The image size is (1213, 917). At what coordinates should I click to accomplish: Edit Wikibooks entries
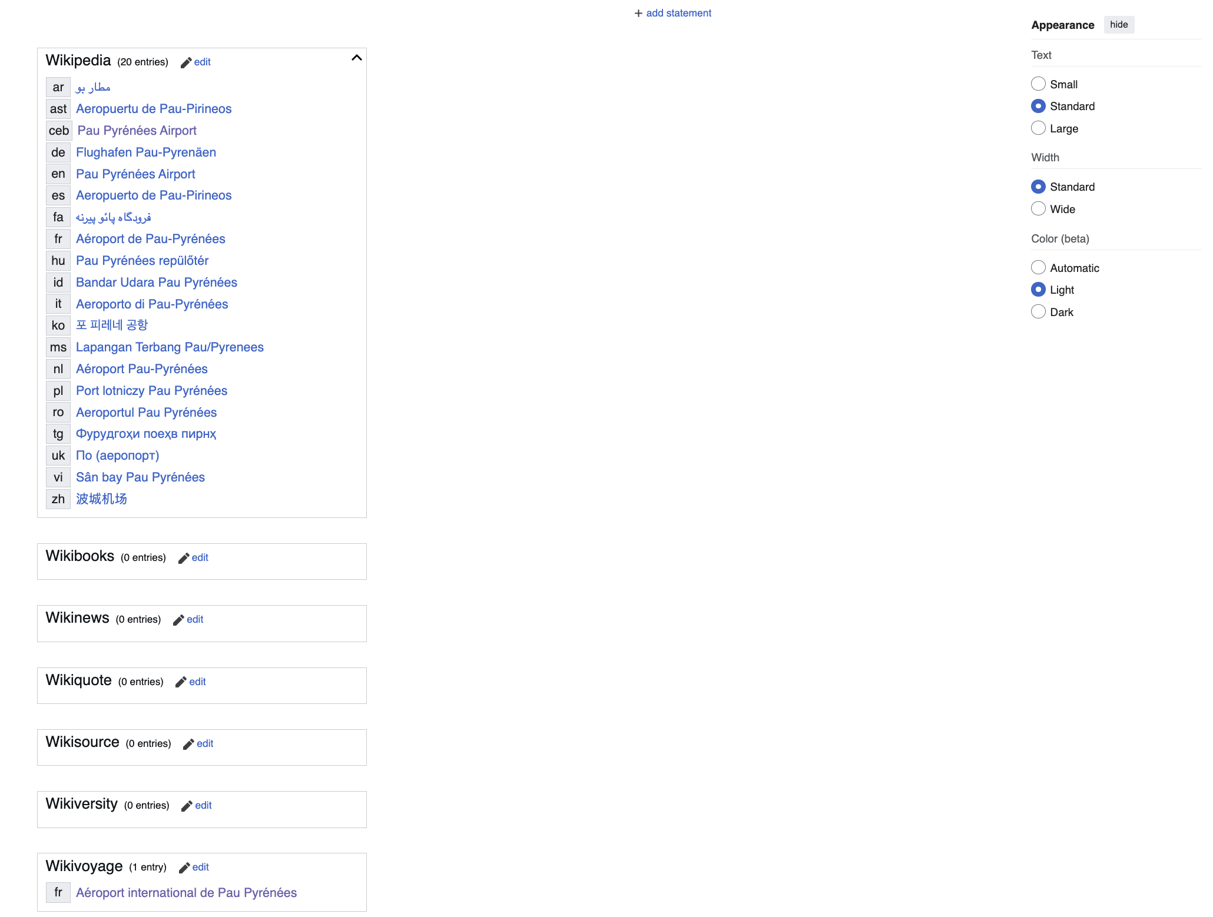point(200,557)
